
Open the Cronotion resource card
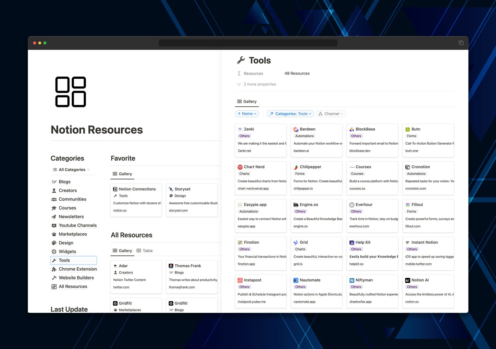tap(428, 178)
